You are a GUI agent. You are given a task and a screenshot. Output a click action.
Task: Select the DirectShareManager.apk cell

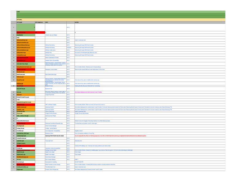26,157
